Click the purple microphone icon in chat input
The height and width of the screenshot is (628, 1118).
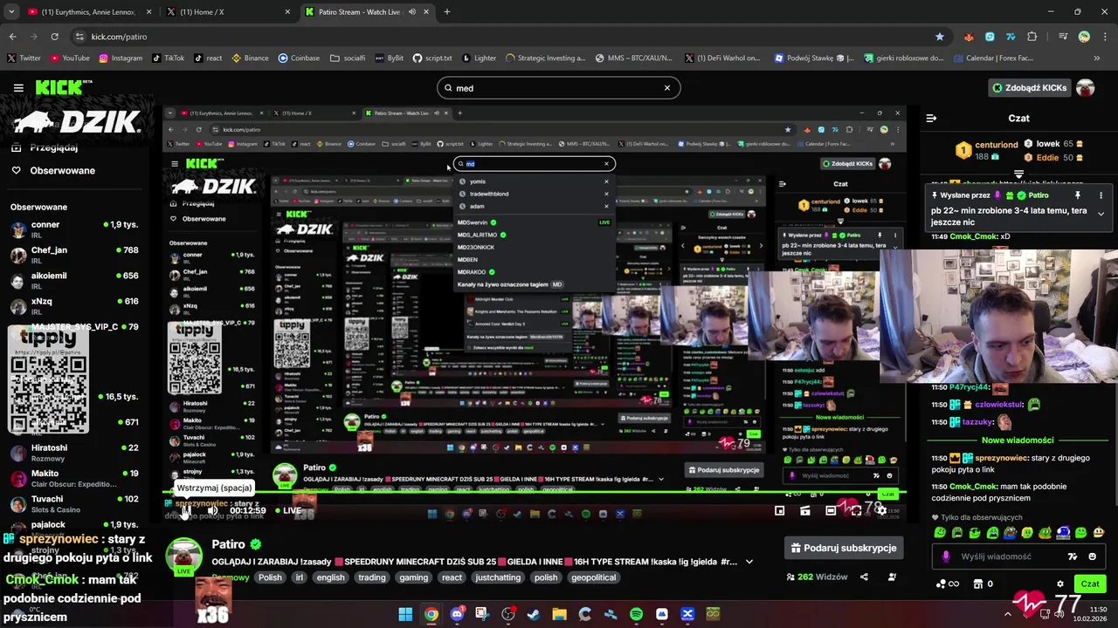click(946, 556)
